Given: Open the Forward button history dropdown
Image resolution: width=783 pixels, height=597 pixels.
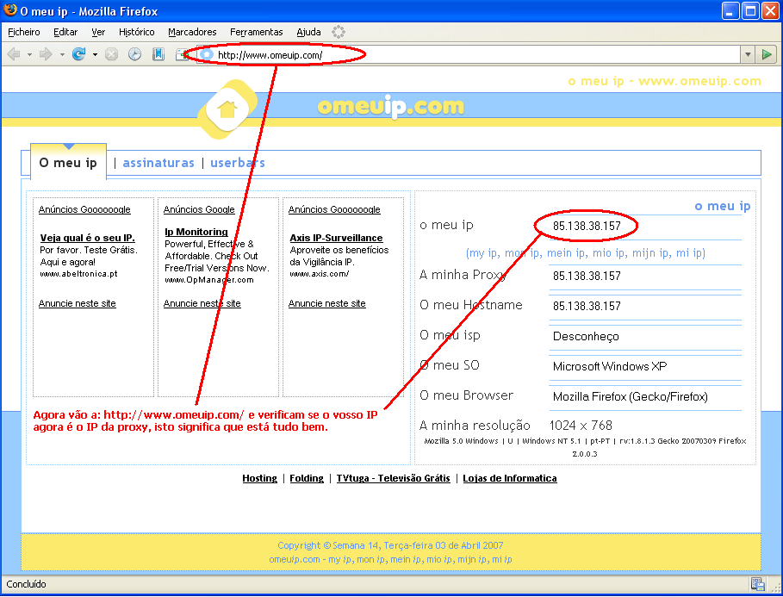Looking at the screenshot, I should pos(62,54).
